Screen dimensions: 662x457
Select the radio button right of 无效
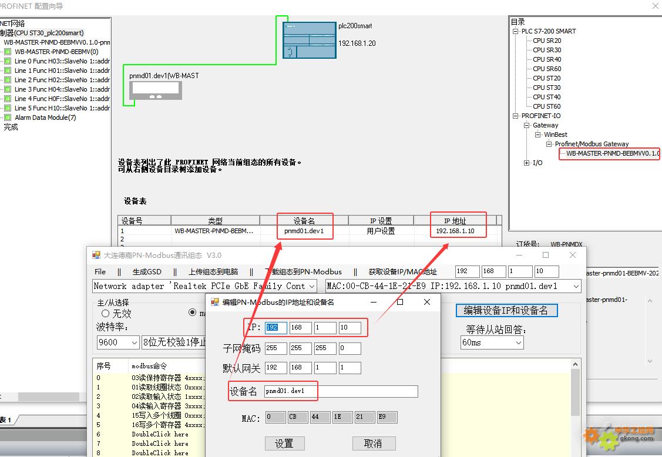click(193, 312)
